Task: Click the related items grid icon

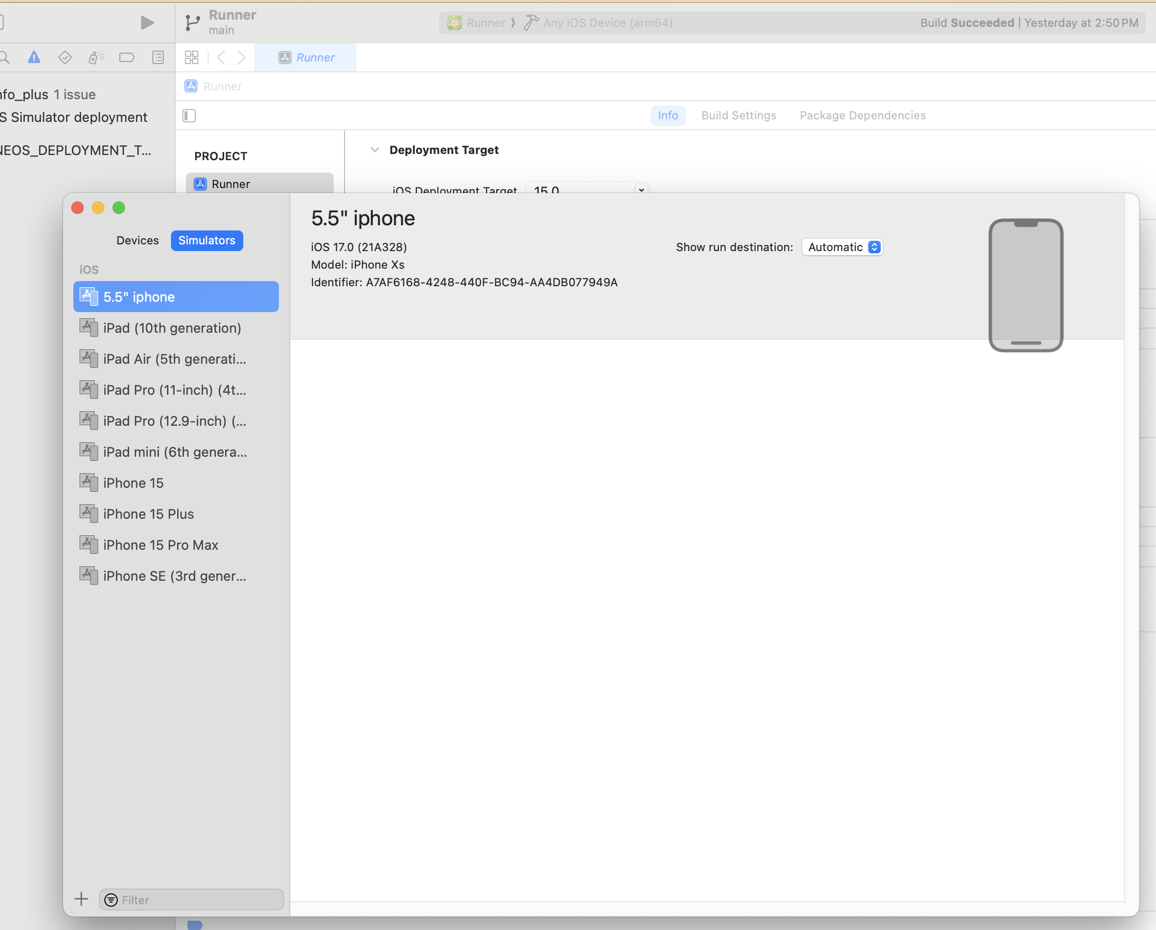Action: (192, 57)
